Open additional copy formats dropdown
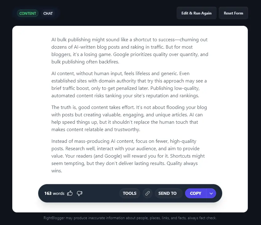 coord(211,193)
